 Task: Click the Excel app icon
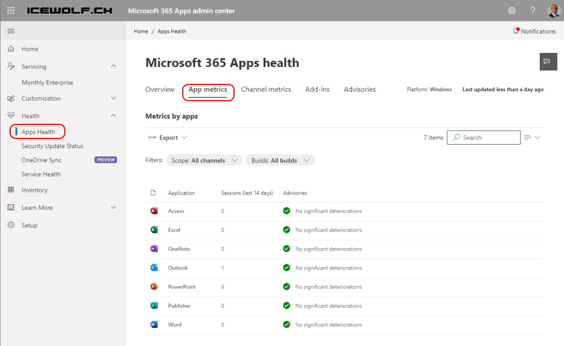(x=154, y=230)
